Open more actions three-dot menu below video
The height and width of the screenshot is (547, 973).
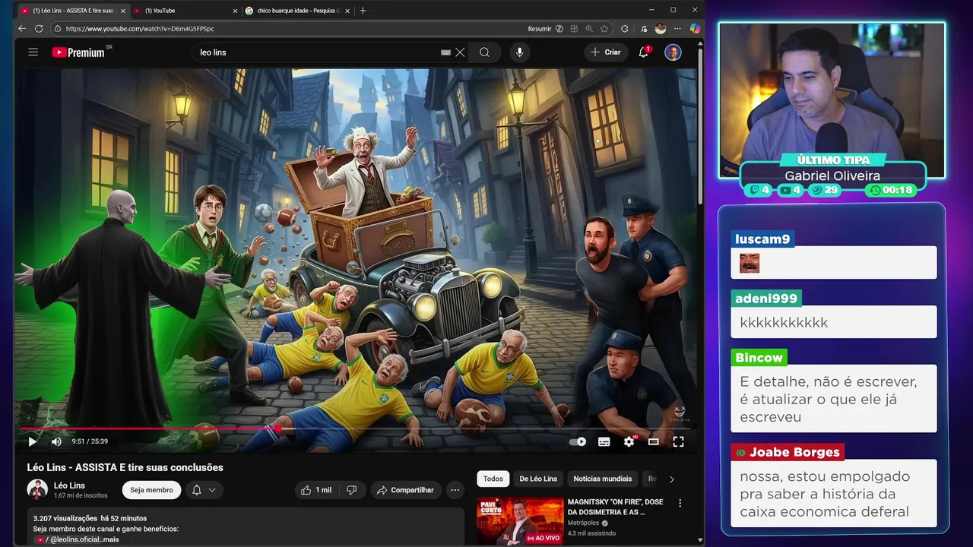455,490
